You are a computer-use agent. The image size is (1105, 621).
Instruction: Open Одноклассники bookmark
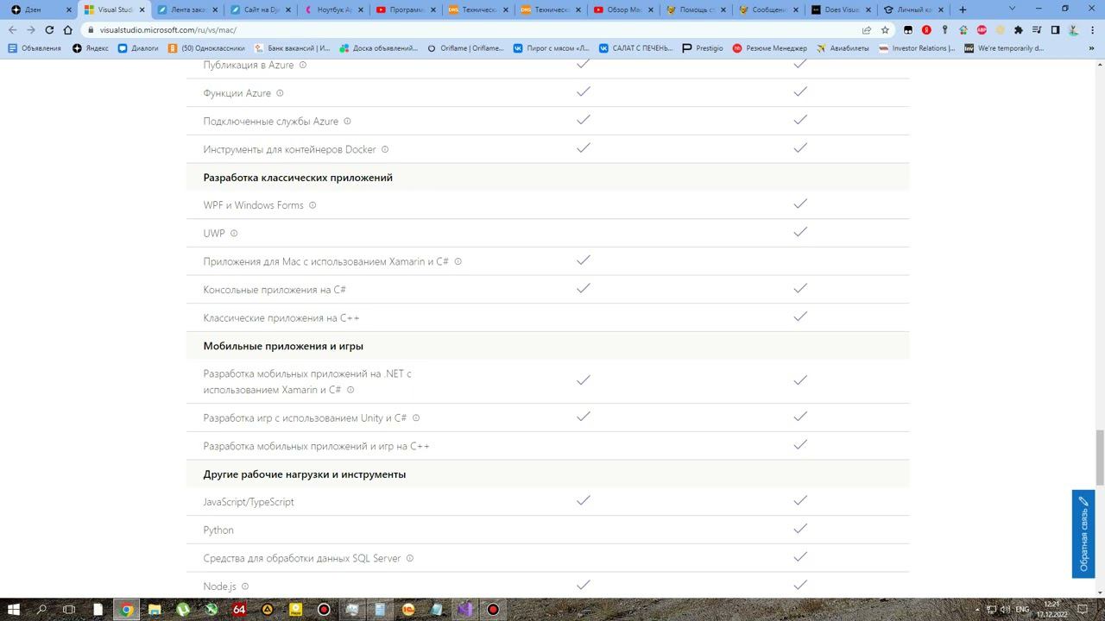pos(207,48)
